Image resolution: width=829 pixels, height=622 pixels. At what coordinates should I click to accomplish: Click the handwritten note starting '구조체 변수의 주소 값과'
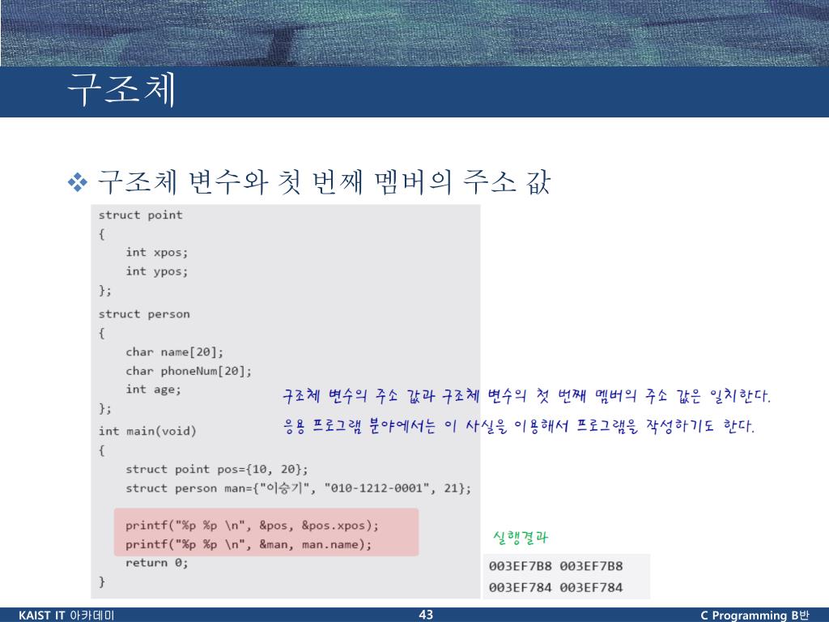(x=526, y=395)
